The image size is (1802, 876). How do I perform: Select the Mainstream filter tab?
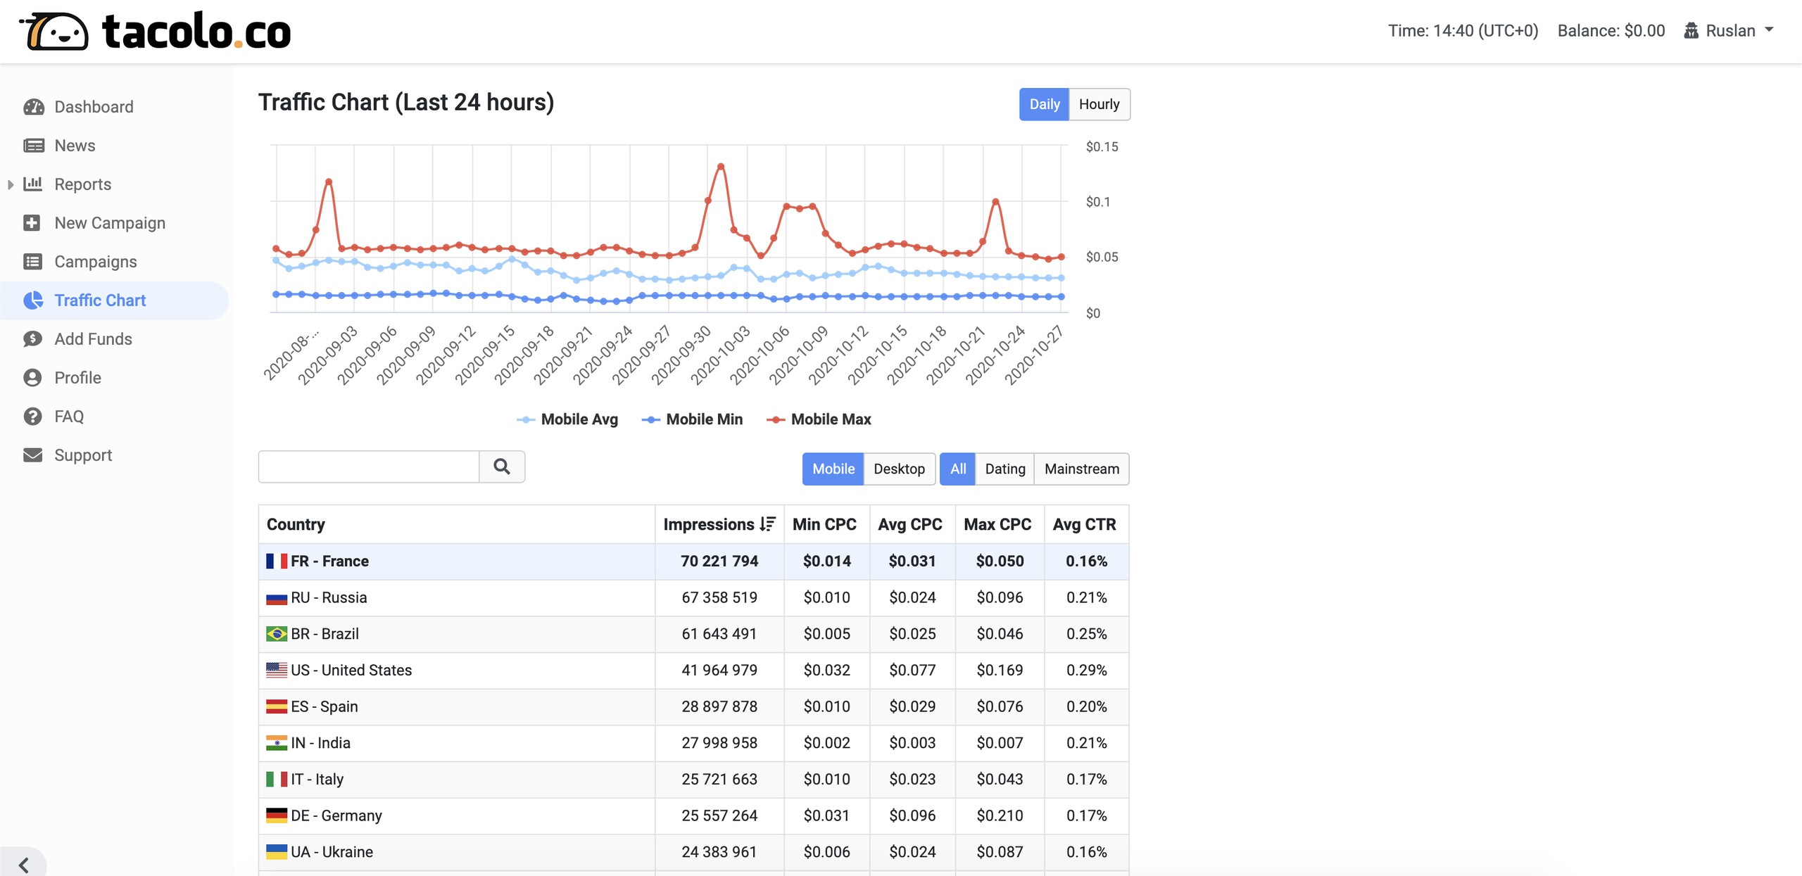1080,469
